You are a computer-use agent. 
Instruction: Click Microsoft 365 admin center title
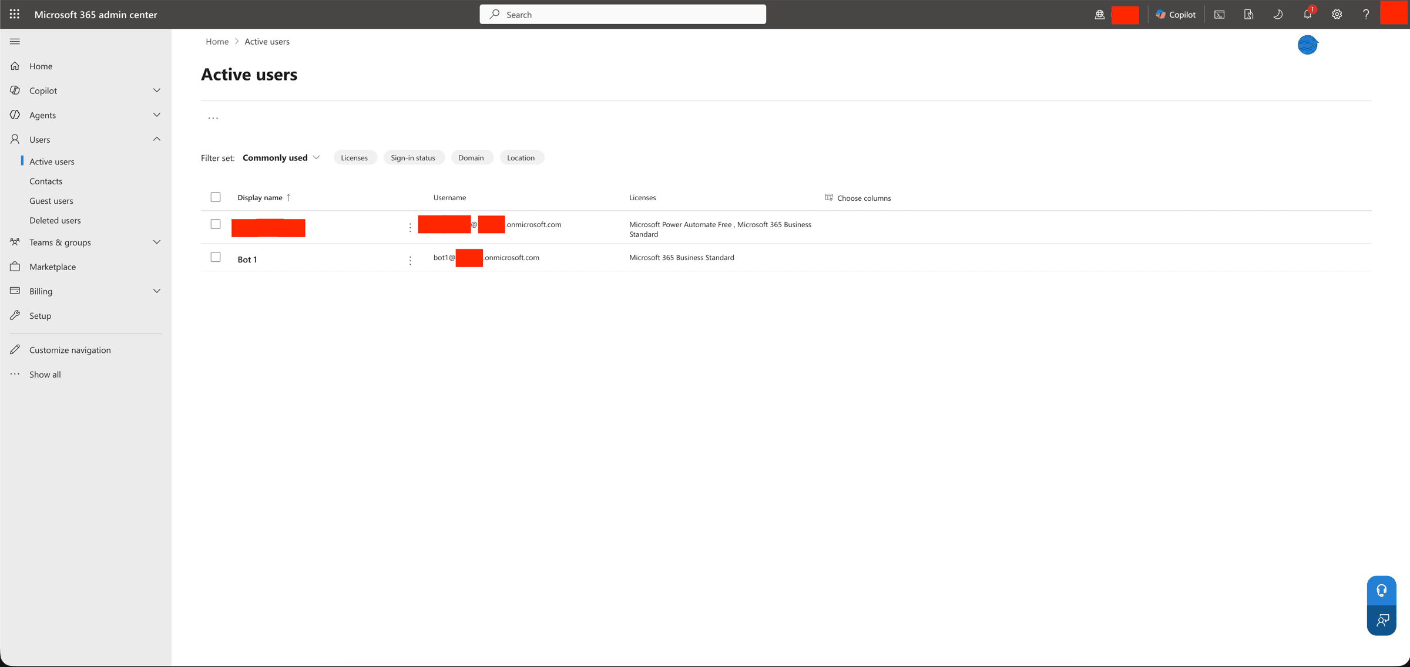coord(96,14)
